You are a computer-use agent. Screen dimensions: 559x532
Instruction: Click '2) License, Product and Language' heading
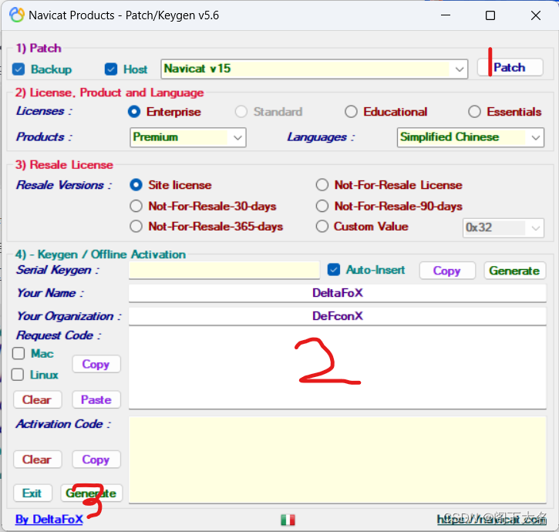click(x=109, y=93)
